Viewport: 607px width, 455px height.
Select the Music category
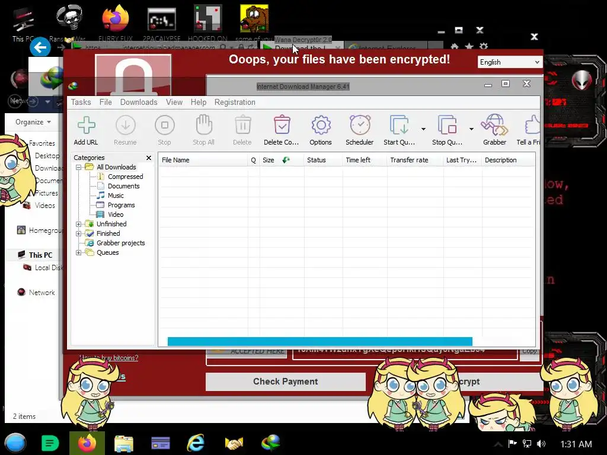116,196
